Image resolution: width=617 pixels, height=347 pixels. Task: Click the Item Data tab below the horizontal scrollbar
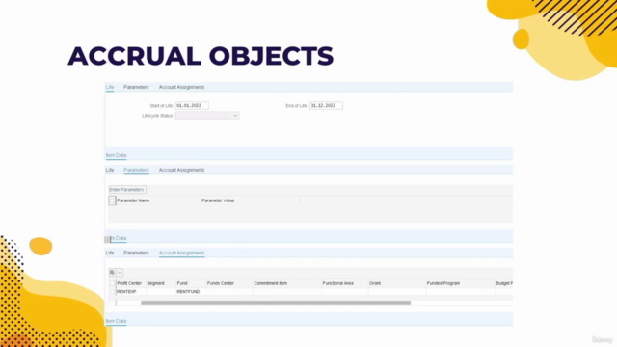[116, 321]
